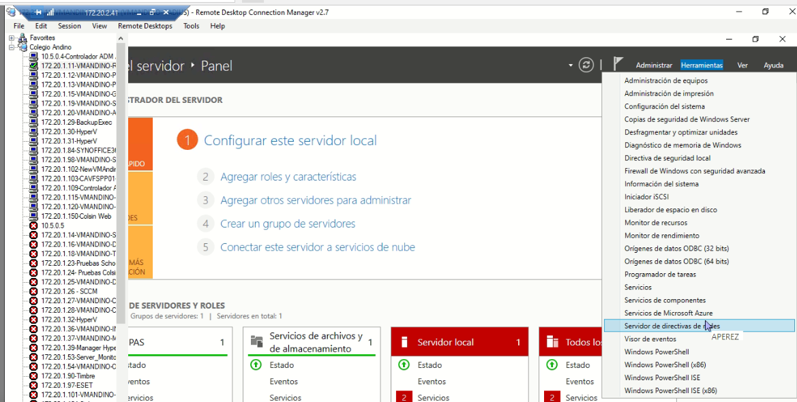Open the File menu

(19, 26)
